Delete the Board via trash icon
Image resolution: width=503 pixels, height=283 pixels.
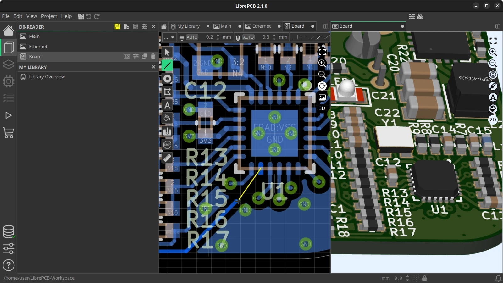pos(153,57)
